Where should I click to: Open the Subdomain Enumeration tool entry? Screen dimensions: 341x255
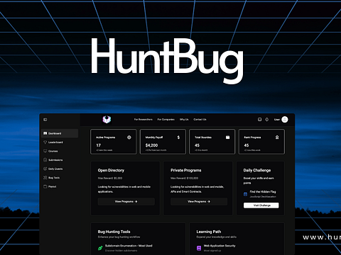click(126, 248)
